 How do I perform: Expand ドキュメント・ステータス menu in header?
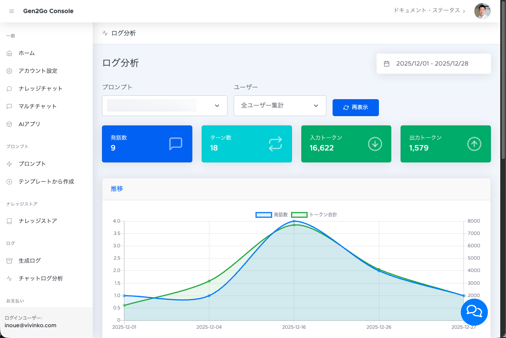pos(429,11)
